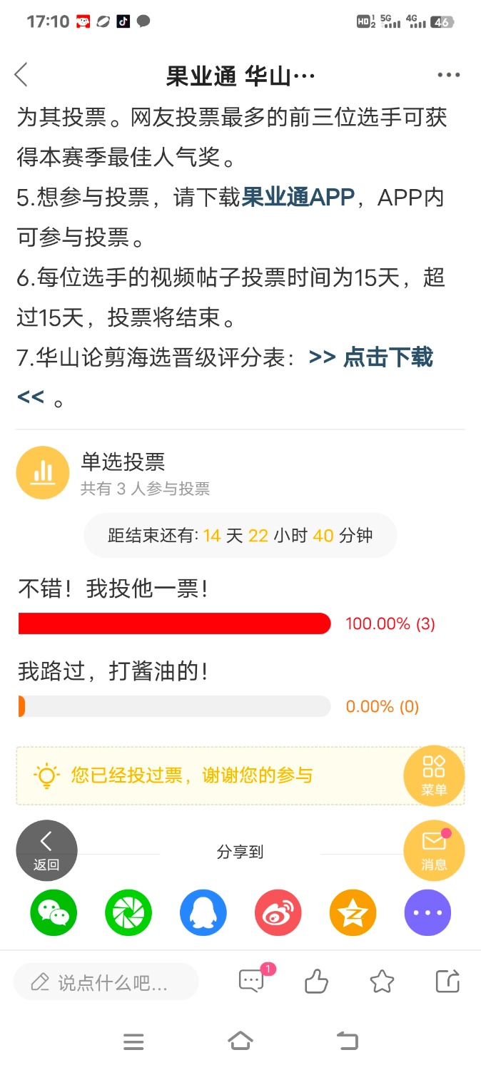Open the three-dot more options menu
Viewport: 481px width, 1070px height.
pyautogui.click(x=448, y=75)
